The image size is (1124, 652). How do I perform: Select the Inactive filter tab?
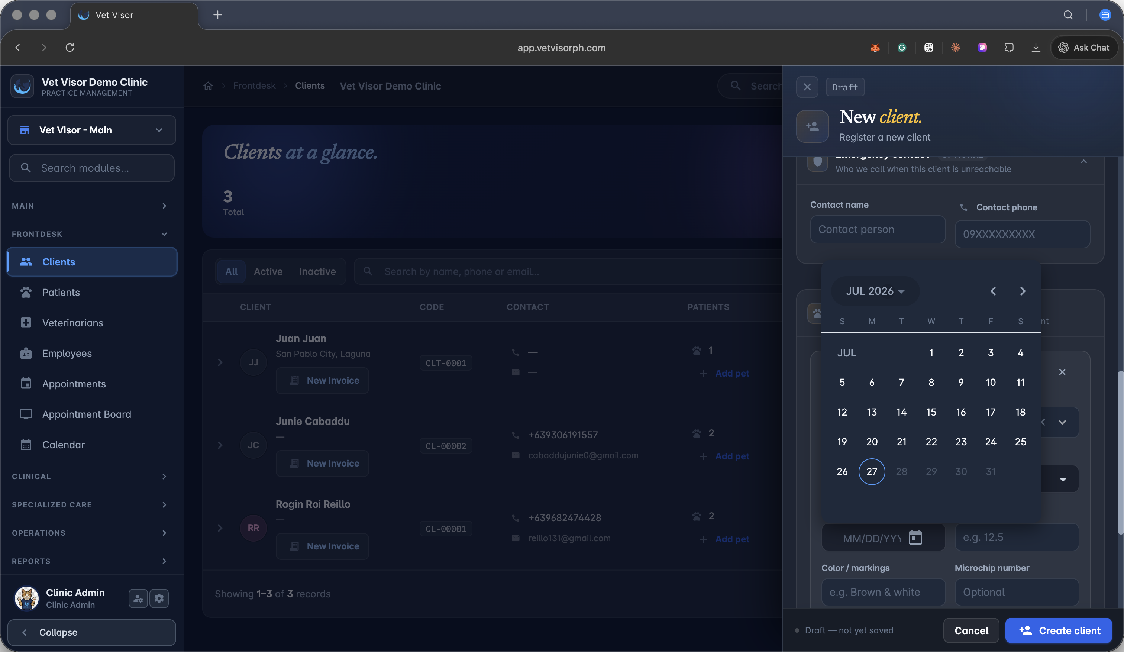[x=317, y=272]
